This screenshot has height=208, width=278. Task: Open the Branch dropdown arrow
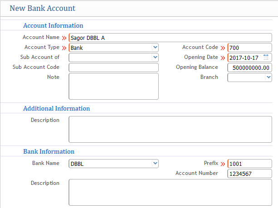pyautogui.click(x=268, y=77)
